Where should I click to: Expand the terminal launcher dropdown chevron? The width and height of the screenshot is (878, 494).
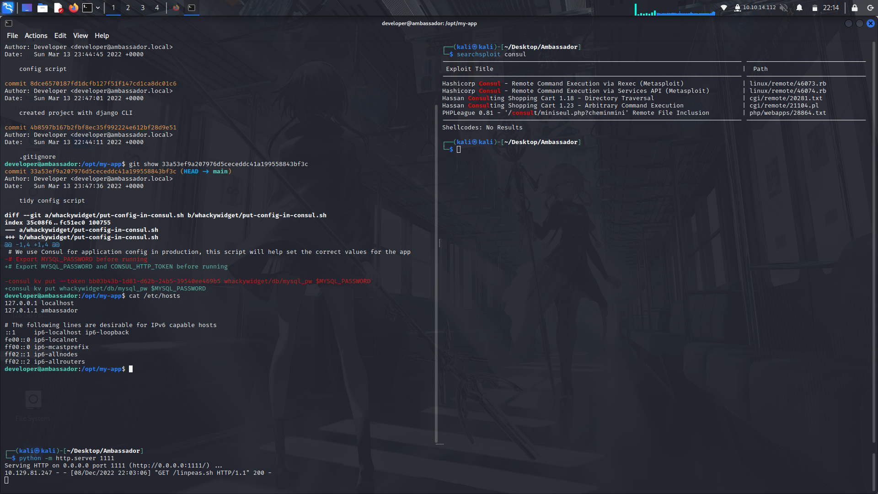click(x=97, y=8)
